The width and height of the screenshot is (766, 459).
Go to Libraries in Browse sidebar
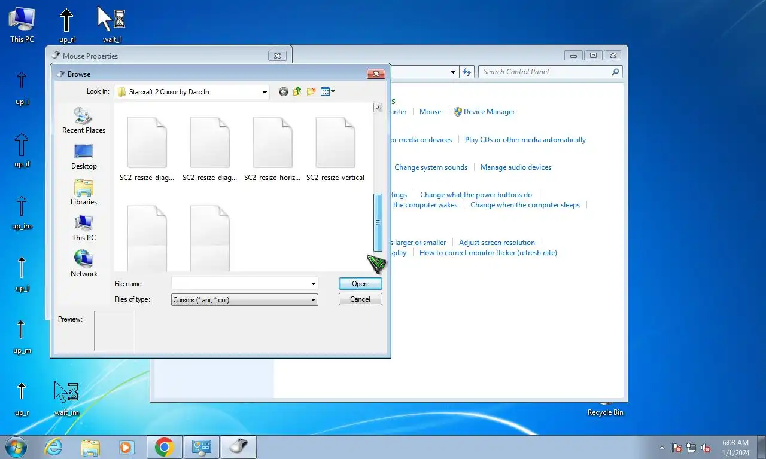click(x=84, y=192)
